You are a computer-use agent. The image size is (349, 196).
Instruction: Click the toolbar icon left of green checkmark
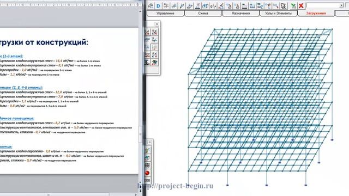(x=284, y=6)
